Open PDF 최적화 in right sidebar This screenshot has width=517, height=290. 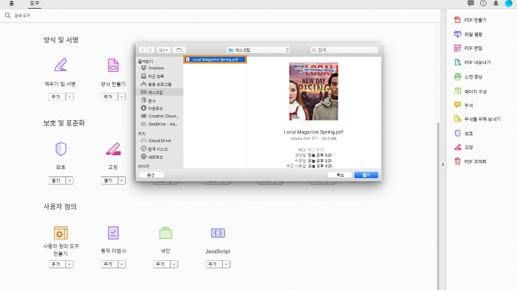coord(470,162)
